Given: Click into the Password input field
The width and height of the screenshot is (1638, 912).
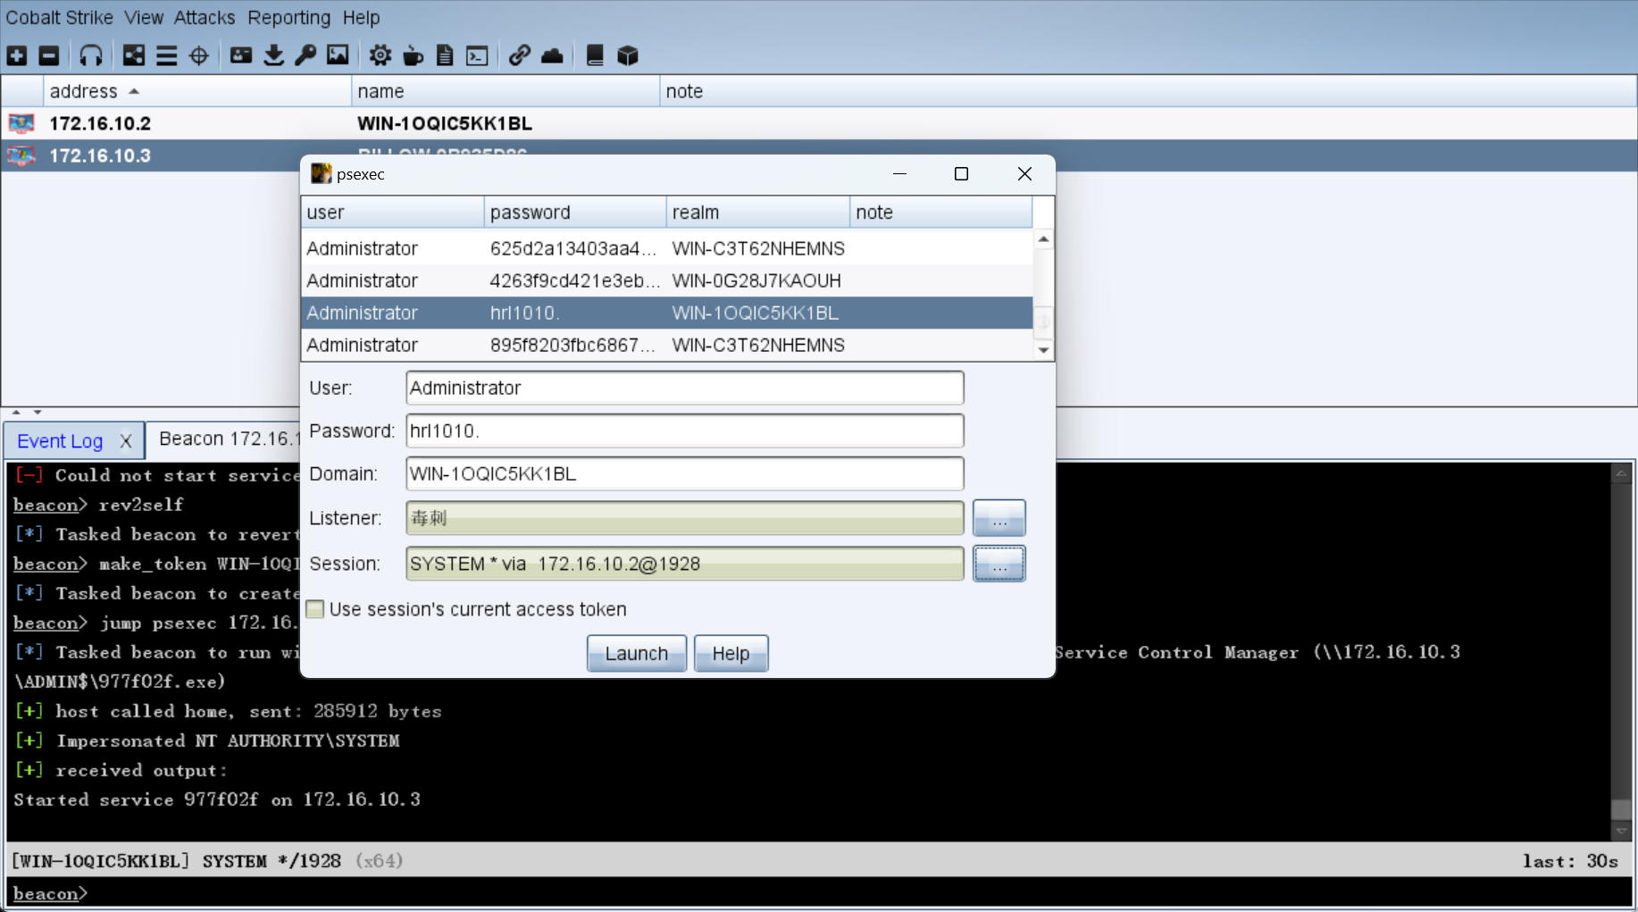Looking at the screenshot, I should (x=684, y=431).
